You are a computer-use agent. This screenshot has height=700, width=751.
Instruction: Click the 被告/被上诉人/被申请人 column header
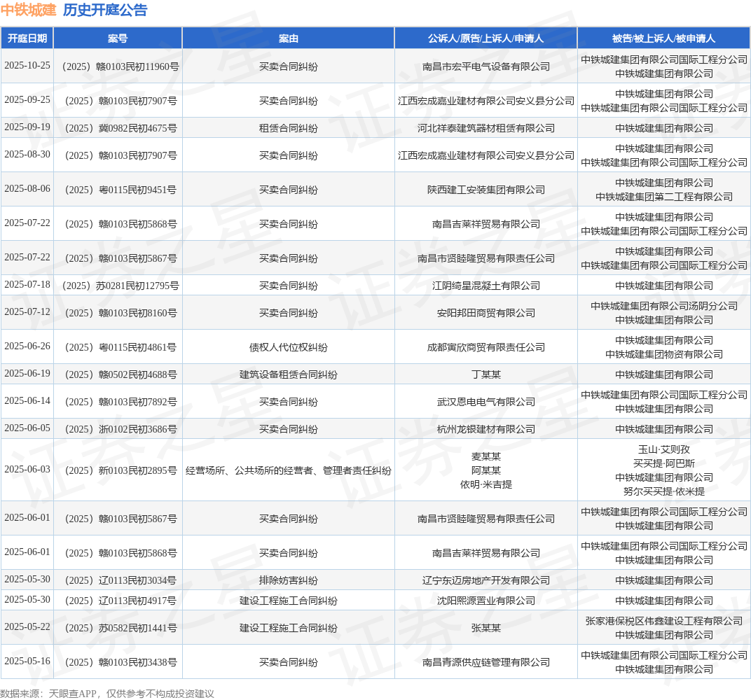(x=664, y=38)
